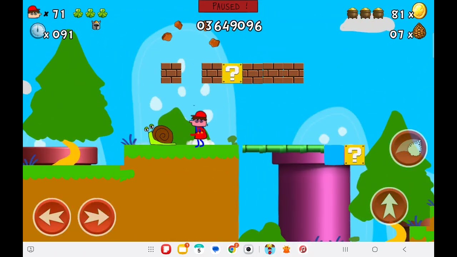Click the coin count 81
The height and width of the screenshot is (257, 457).
click(x=398, y=14)
